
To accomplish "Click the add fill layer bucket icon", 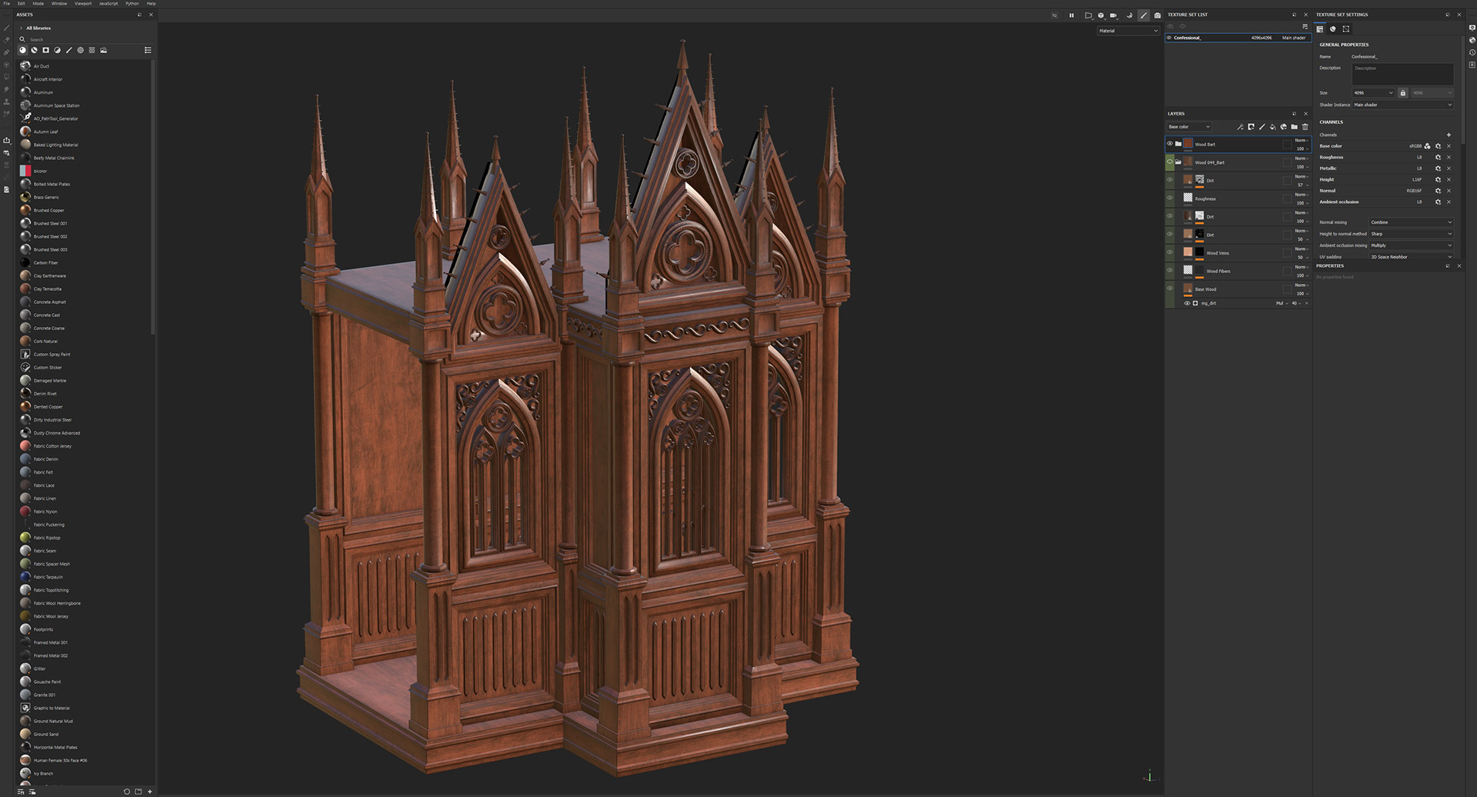I will [x=1272, y=127].
